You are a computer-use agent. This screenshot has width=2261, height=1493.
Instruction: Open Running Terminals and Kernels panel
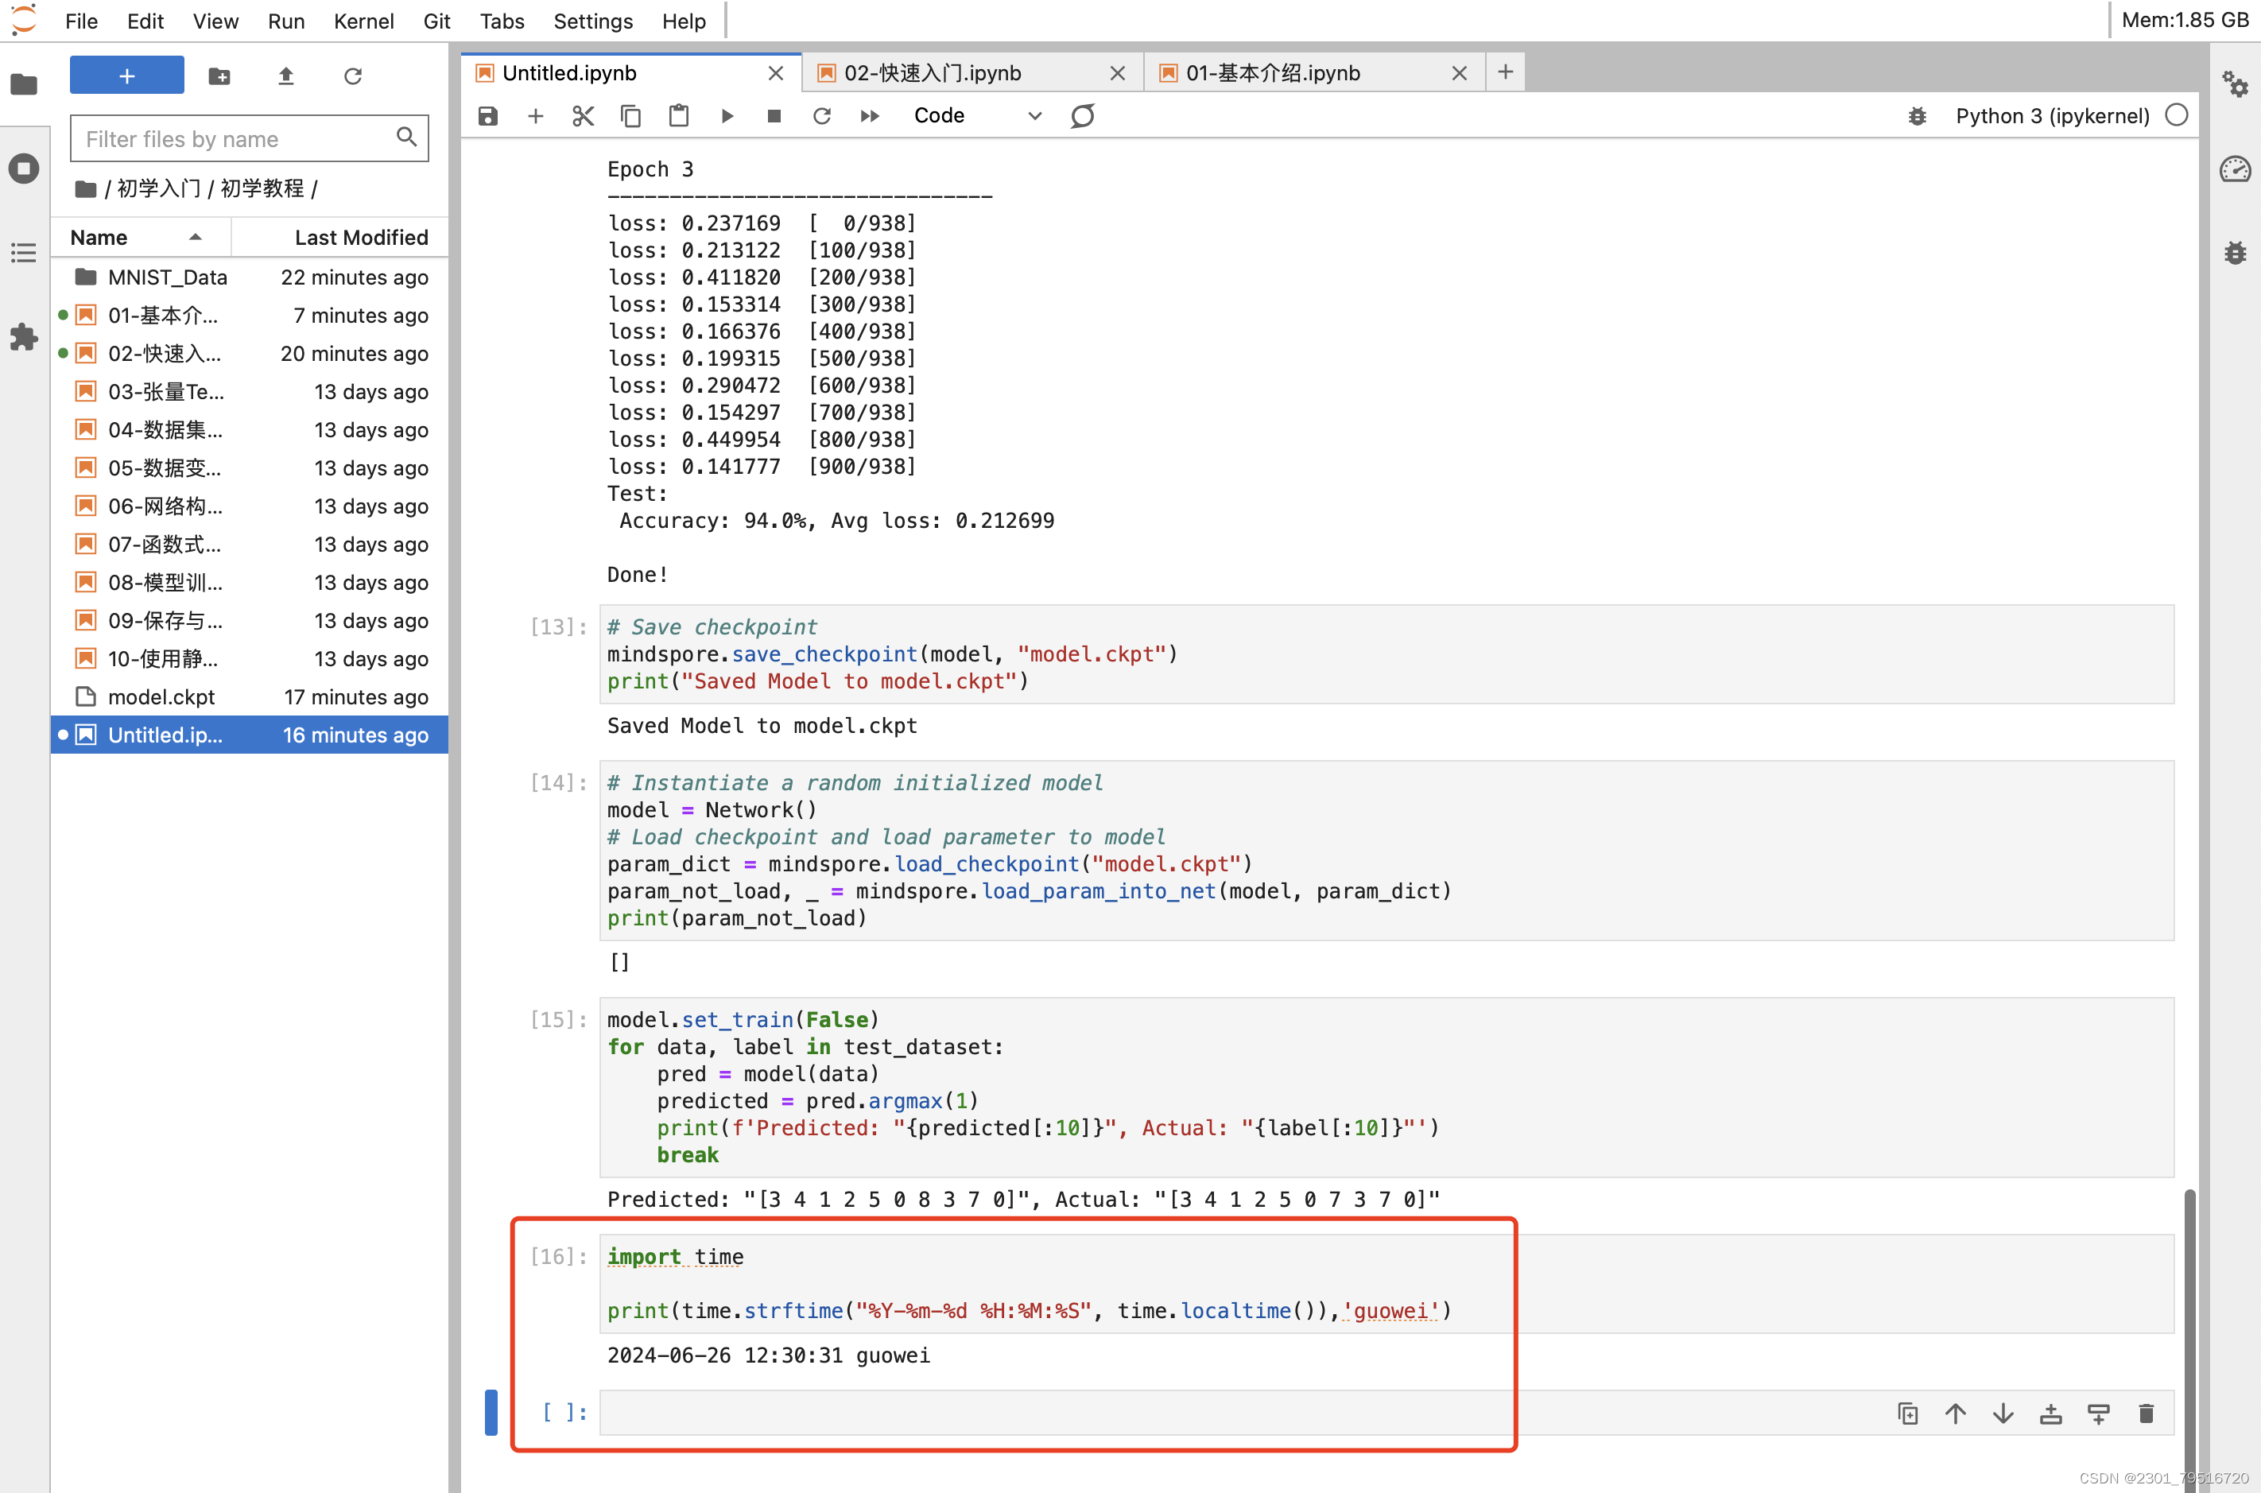(24, 169)
